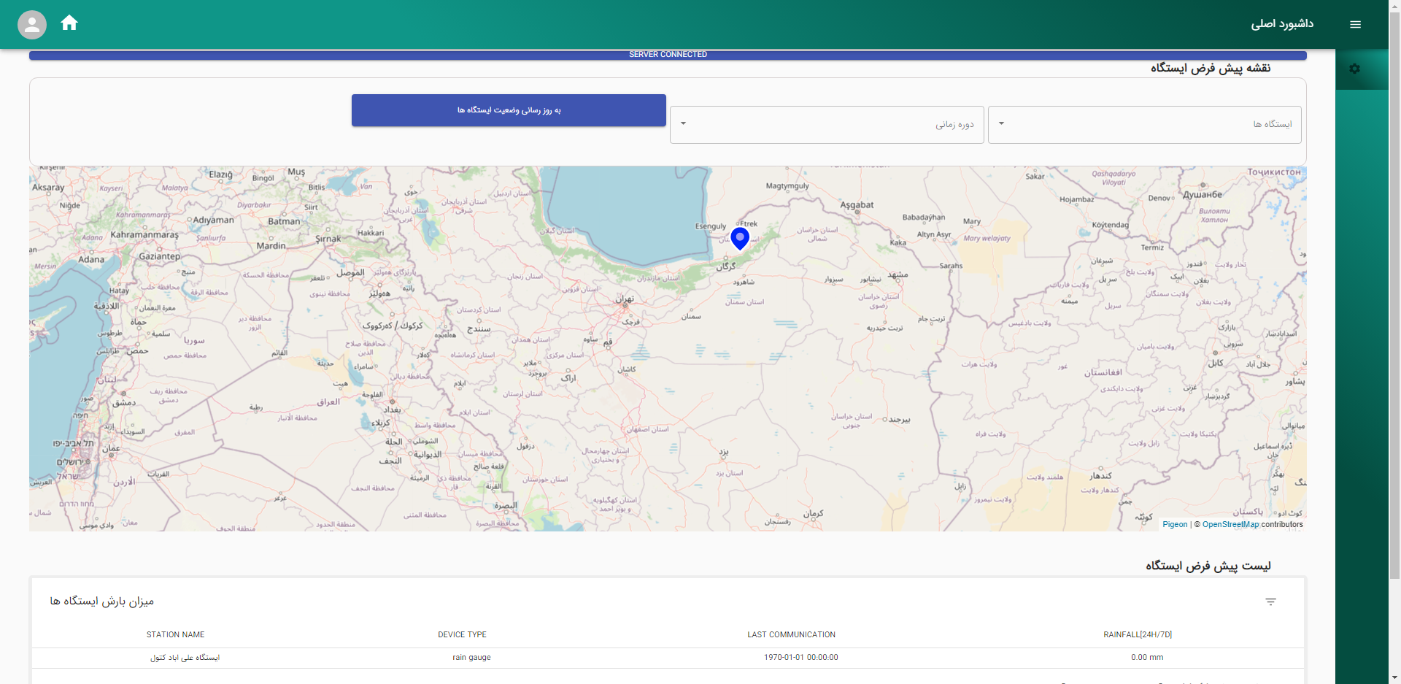Image resolution: width=1401 pixels, height=684 pixels.
Task: Click the داشبورد اصلی dashboard title
Action: (x=1282, y=24)
